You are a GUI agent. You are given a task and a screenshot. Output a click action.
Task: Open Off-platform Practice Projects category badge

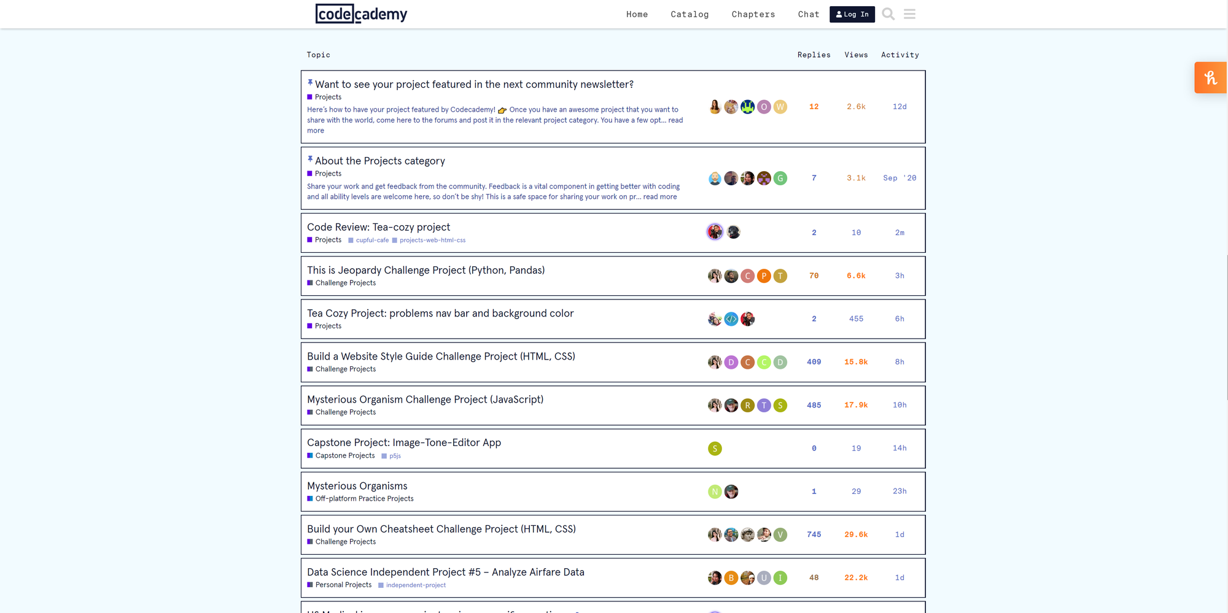coord(360,499)
